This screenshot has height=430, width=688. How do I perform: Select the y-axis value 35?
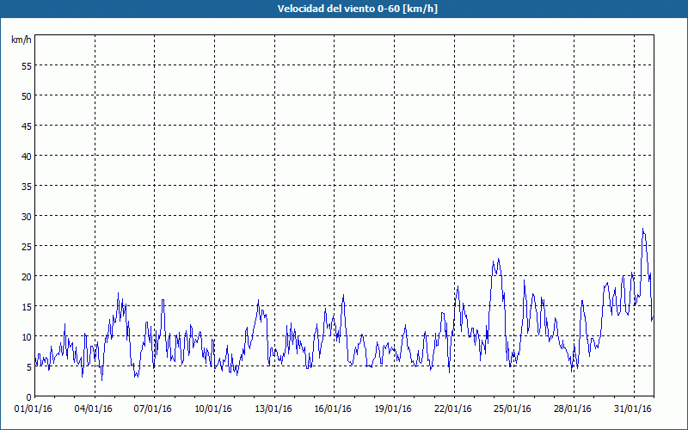coord(27,186)
